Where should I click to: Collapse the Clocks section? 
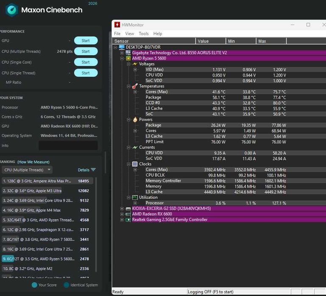pyautogui.click(x=128, y=164)
